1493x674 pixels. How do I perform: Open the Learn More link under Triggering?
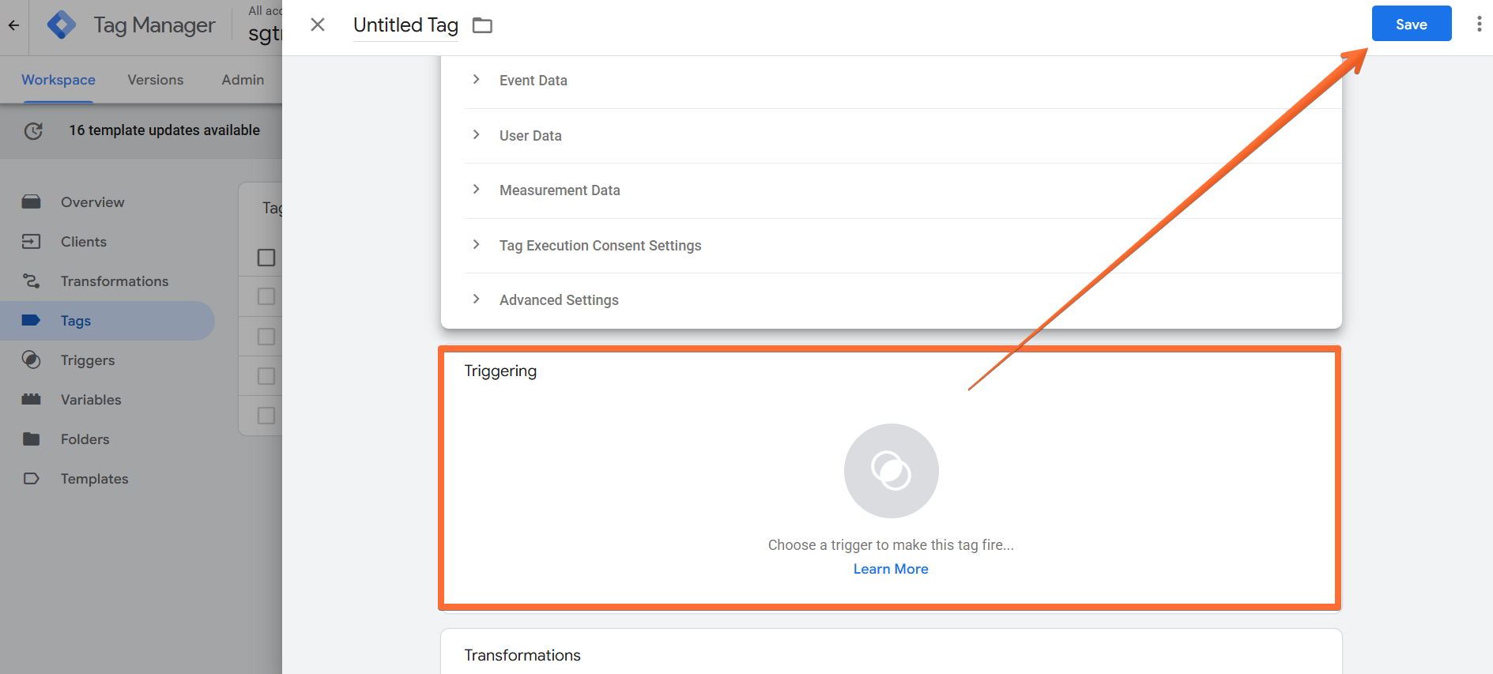(891, 569)
